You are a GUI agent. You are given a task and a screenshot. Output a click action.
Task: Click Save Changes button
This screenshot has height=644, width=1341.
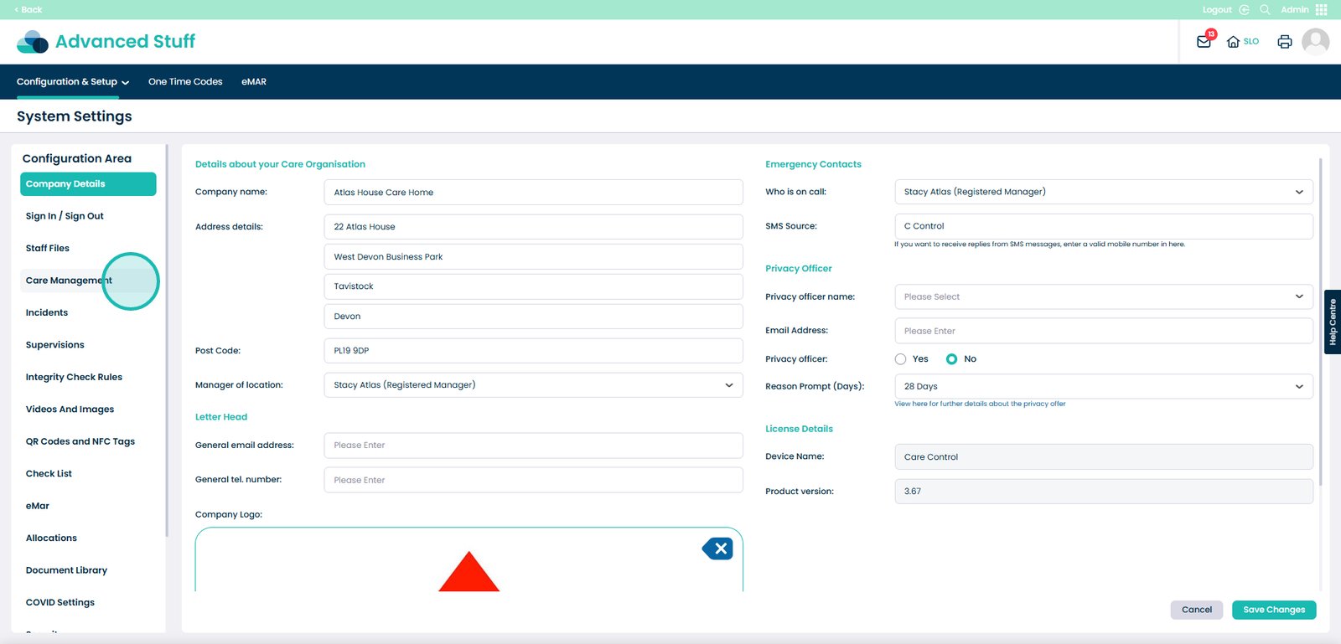(1273, 610)
